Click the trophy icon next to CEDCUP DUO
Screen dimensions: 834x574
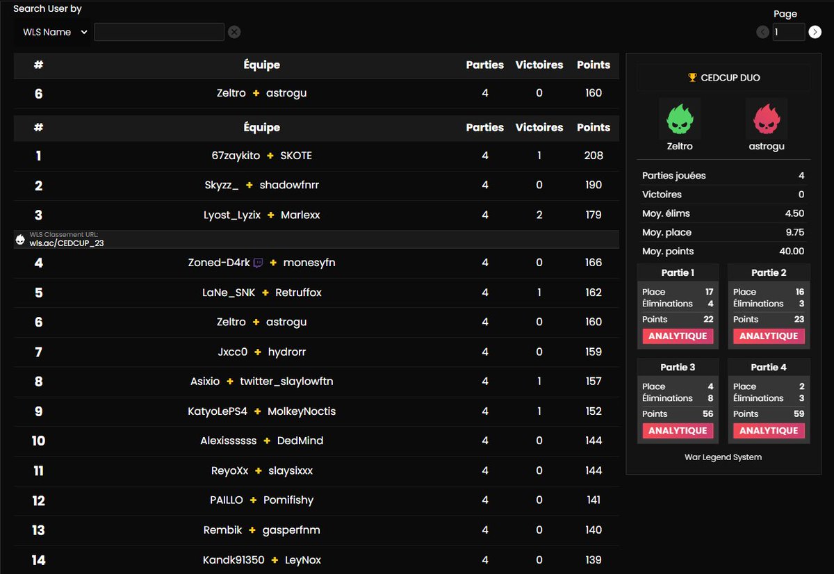pyautogui.click(x=692, y=78)
